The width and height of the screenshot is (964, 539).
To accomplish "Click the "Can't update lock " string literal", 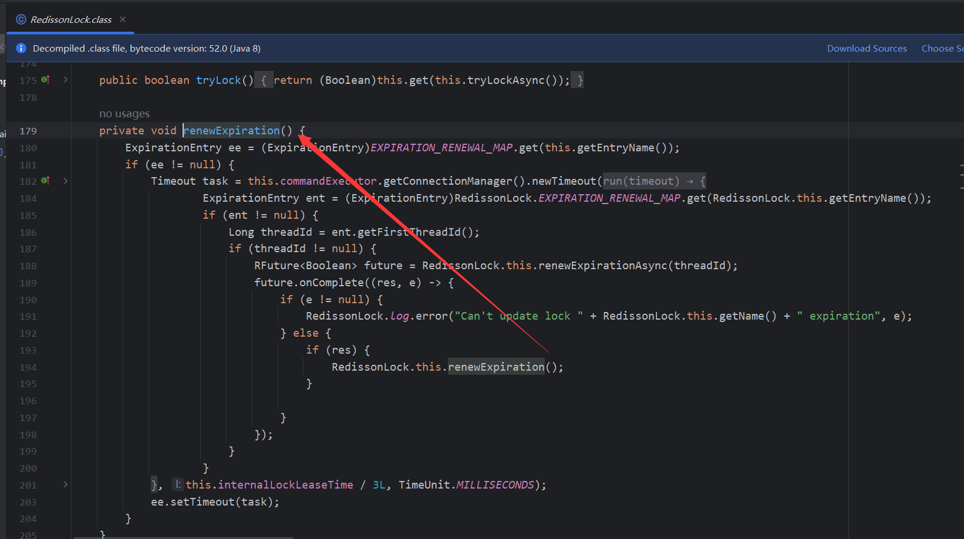I will click(519, 316).
